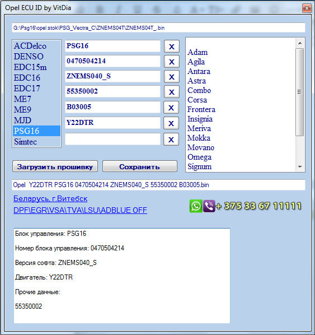Click the B03005 text field
Image resolution: width=315 pixels, height=335 pixels.
click(112, 107)
